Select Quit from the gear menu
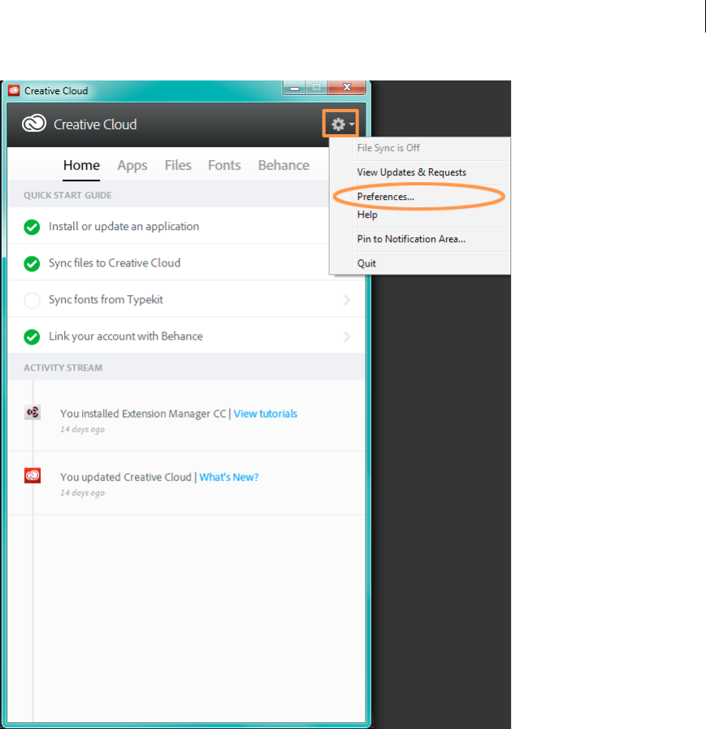Image resolution: width=706 pixels, height=729 pixels. pos(419,263)
